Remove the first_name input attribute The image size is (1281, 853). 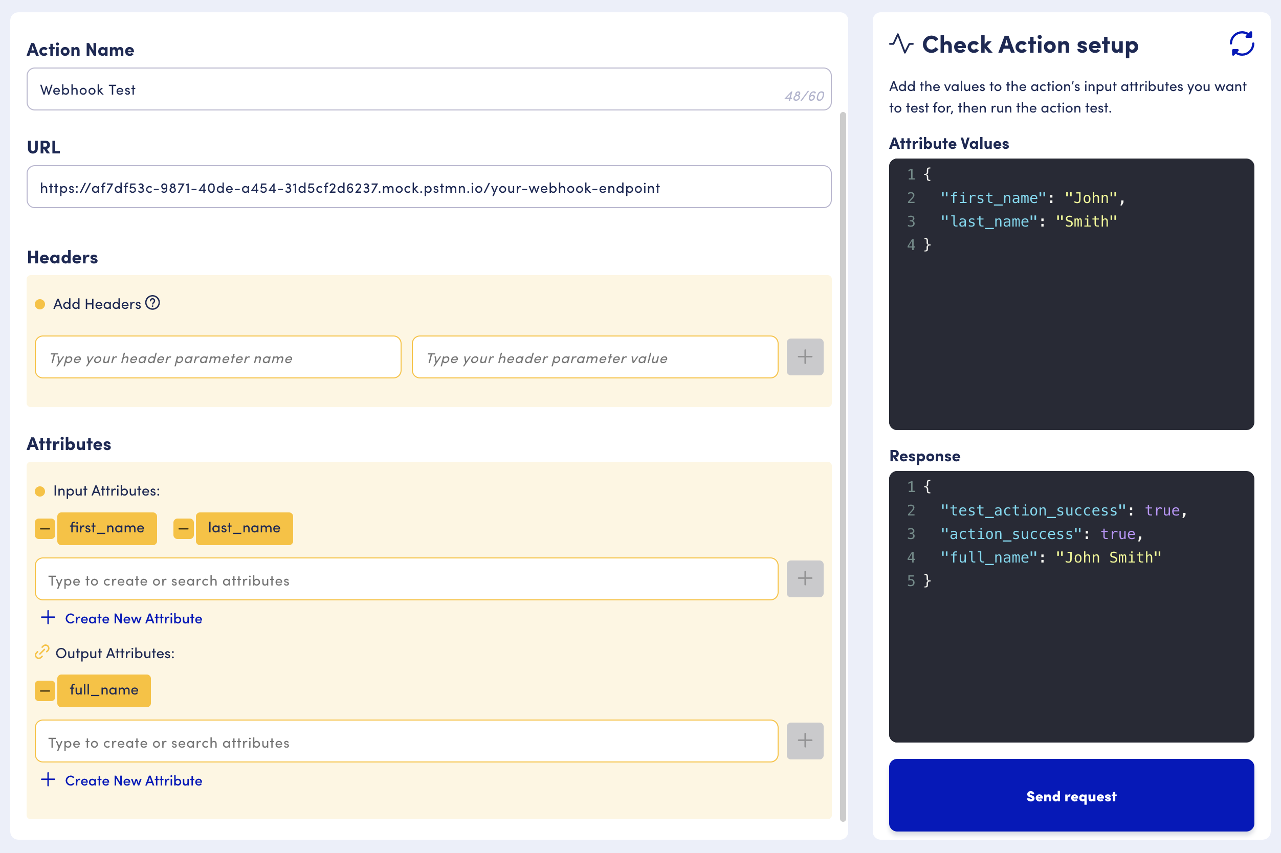click(x=45, y=528)
